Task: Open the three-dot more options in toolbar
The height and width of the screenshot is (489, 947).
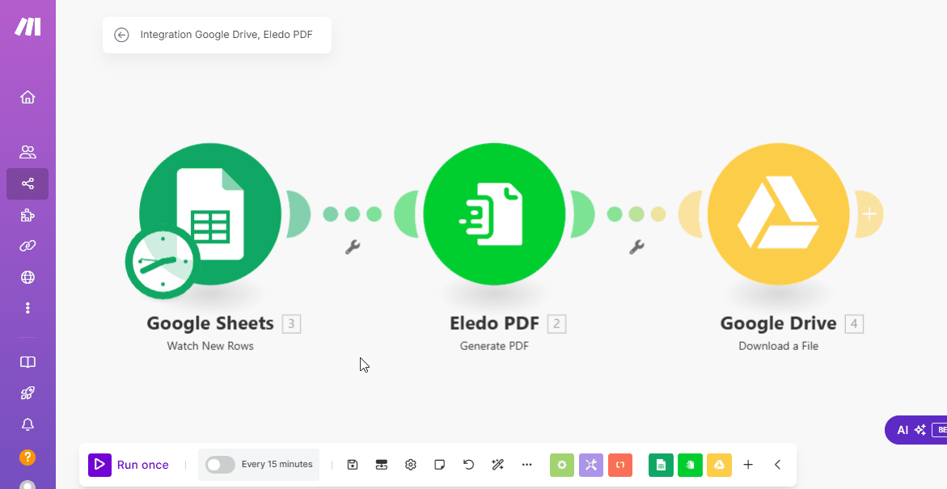Action: point(527,465)
